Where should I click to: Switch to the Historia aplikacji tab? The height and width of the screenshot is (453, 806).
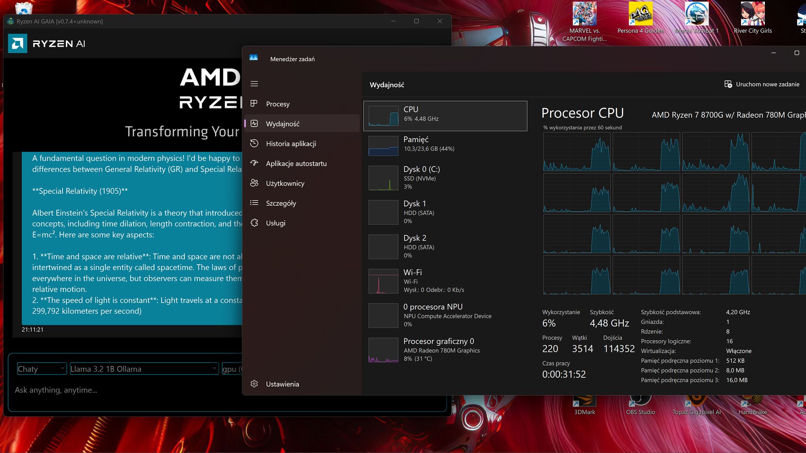tap(301, 143)
